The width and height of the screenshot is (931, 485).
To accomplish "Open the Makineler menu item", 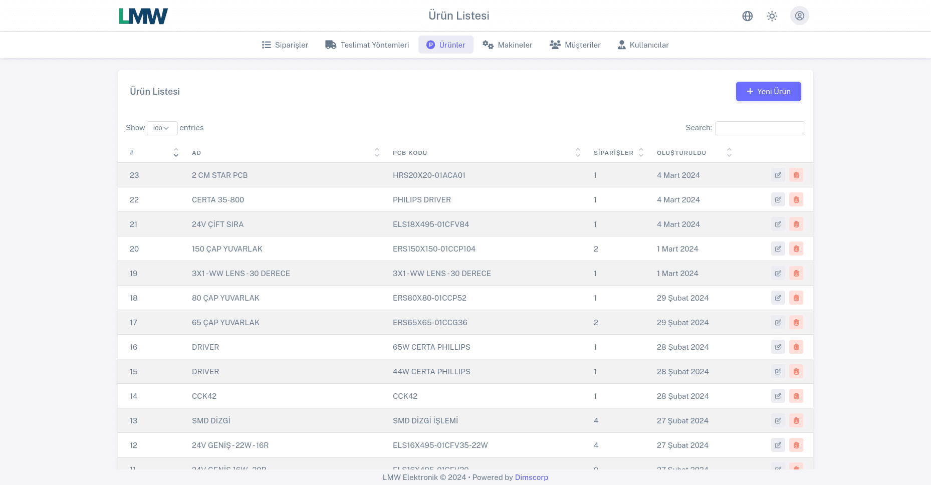I will (x=508, y=45).
